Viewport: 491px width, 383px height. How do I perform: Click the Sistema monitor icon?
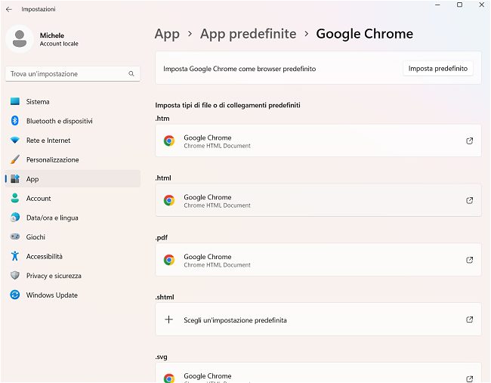[14, 101]
